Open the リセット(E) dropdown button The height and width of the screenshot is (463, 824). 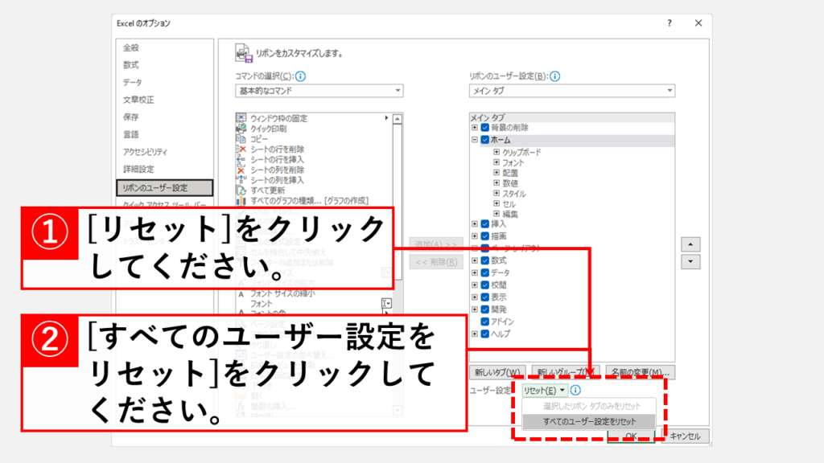[x=545, y=390]
